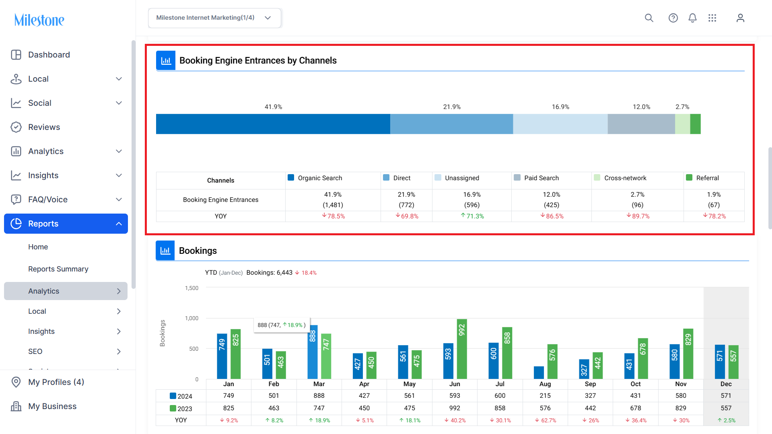
Task: Open Reports Summary link
Action: pos(58,269)
